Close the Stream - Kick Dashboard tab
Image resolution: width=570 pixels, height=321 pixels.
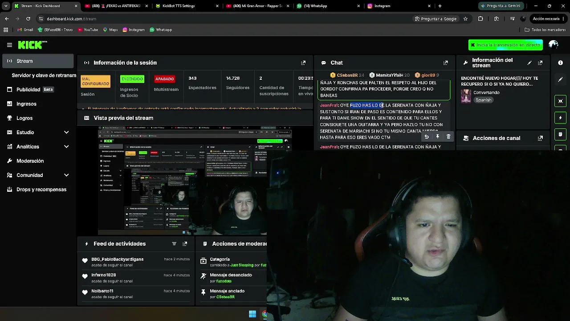pyautogui.click(x=76, y=6)
